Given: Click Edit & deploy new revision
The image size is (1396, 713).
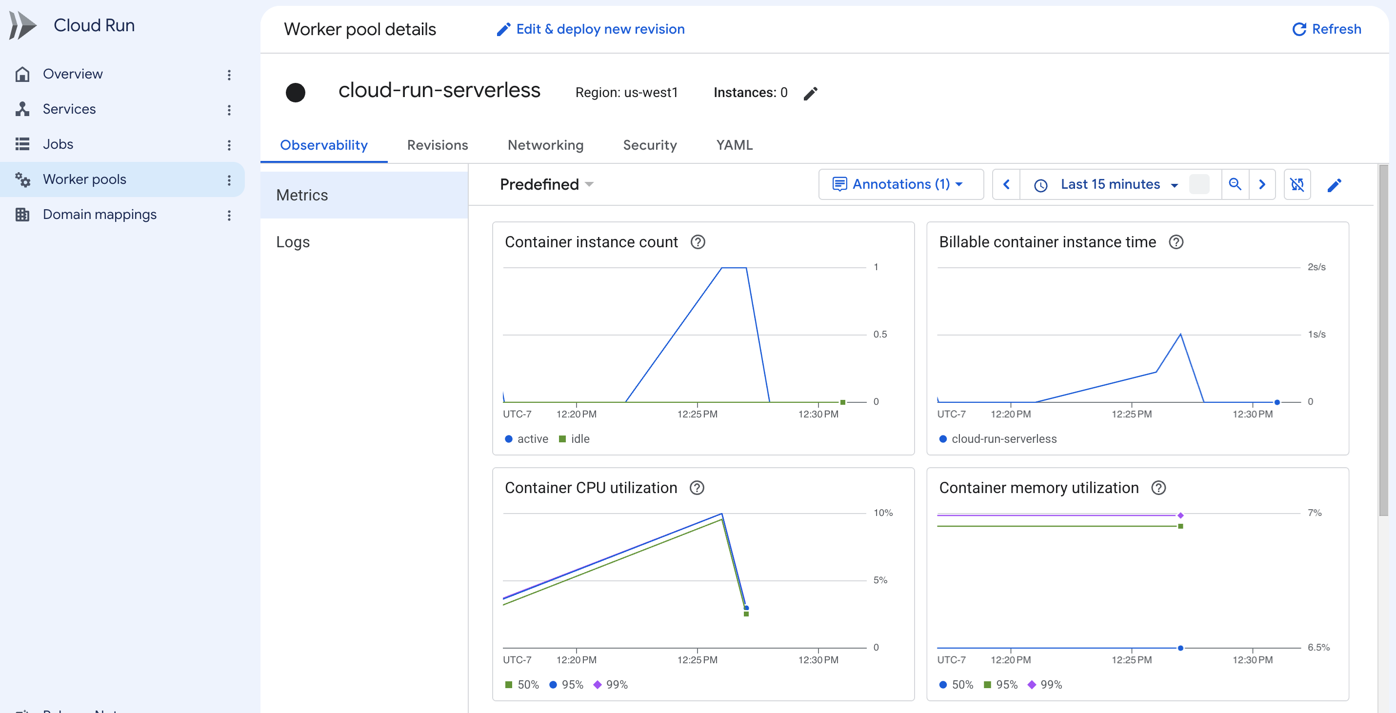Looking at the screenshot, I should click(590, 29).
